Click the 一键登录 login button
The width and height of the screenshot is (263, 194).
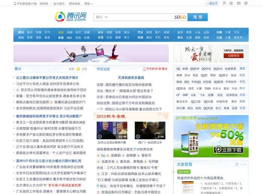[212, 3]
